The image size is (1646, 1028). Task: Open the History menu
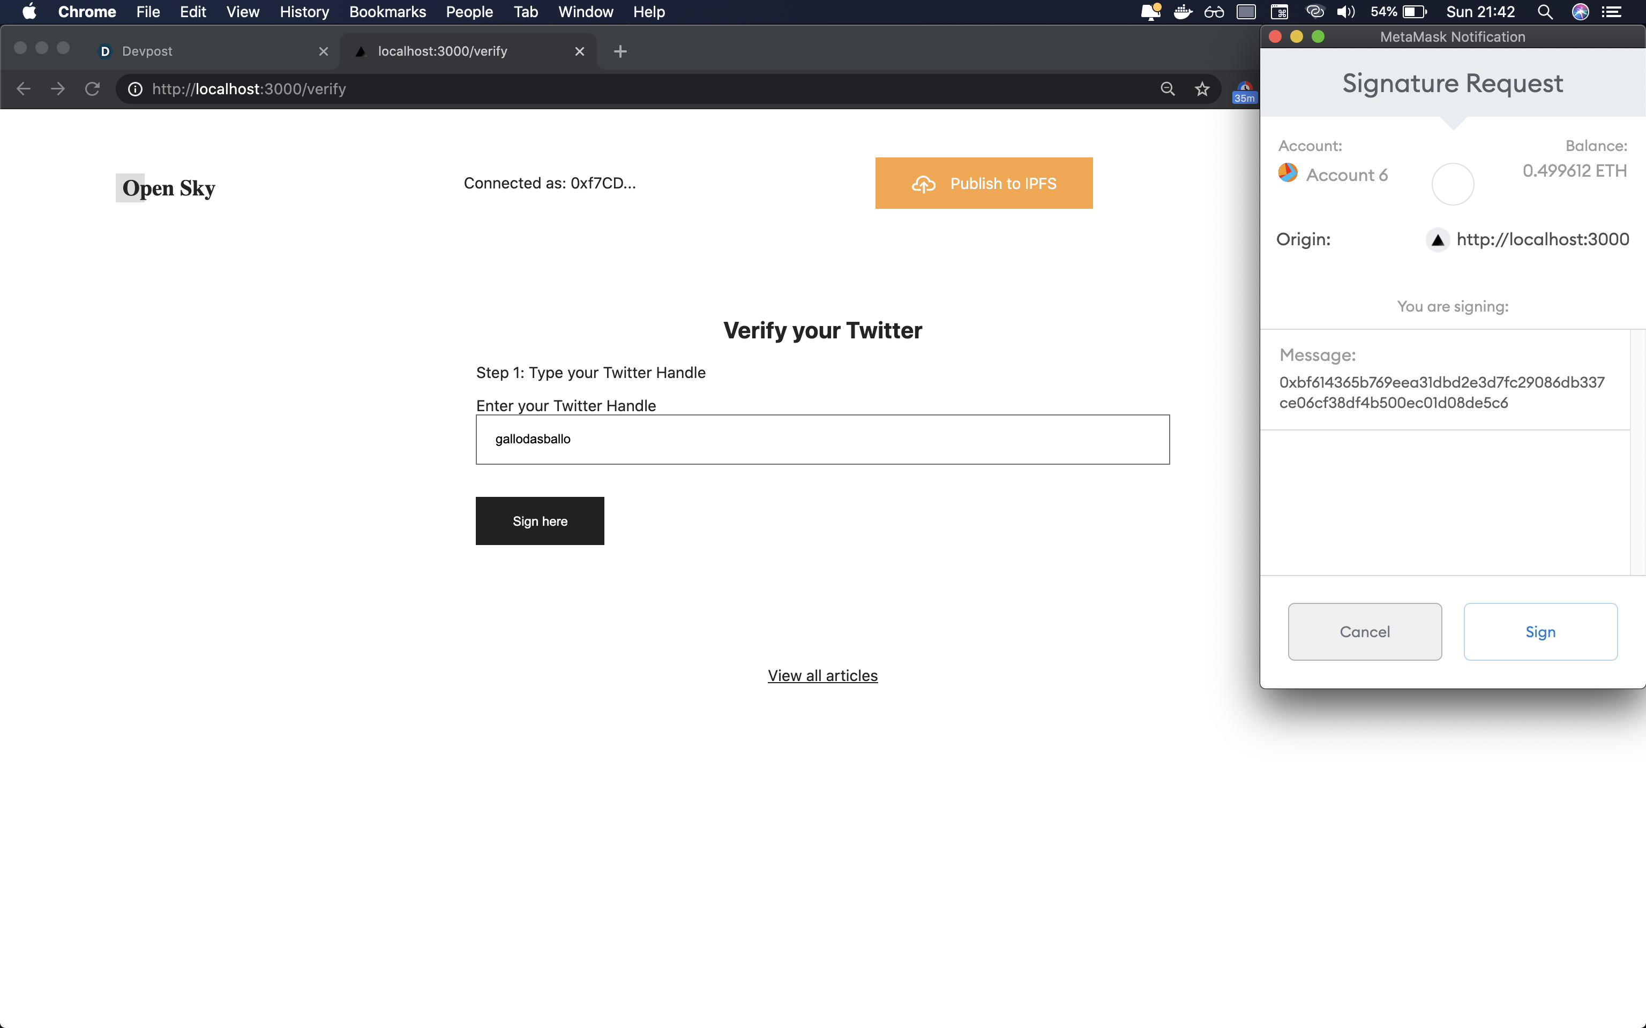[x=304, y=12]
